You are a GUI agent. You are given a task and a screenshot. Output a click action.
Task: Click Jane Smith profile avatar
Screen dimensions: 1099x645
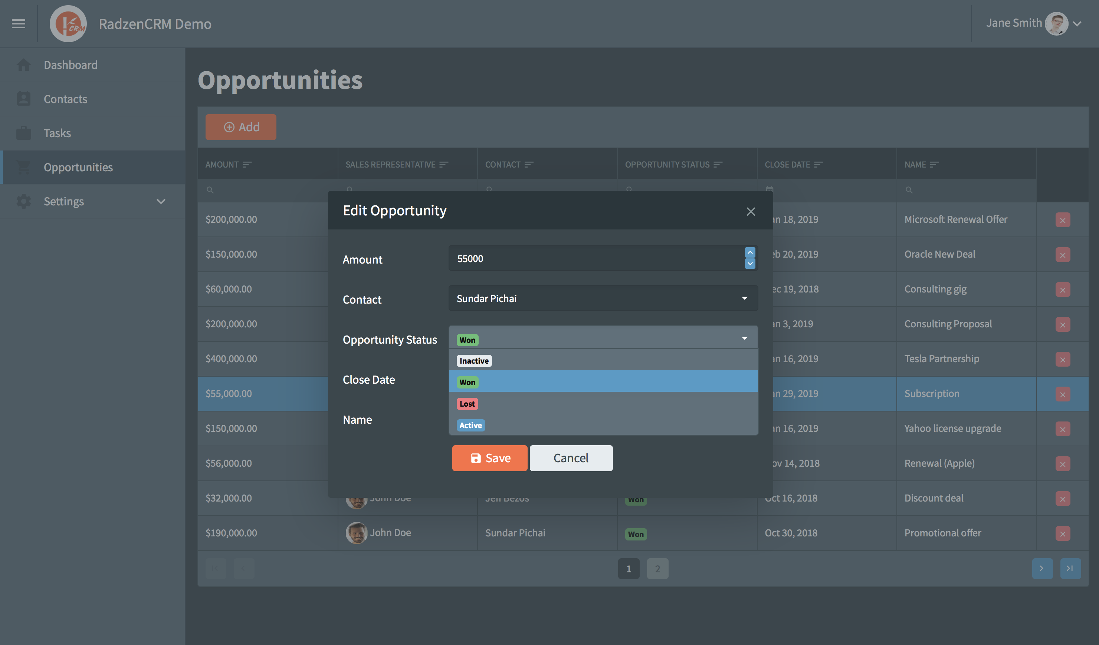[1056, 23]
